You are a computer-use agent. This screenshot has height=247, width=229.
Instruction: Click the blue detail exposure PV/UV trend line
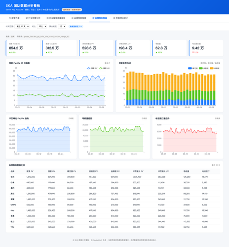click(x=43, y=129)
